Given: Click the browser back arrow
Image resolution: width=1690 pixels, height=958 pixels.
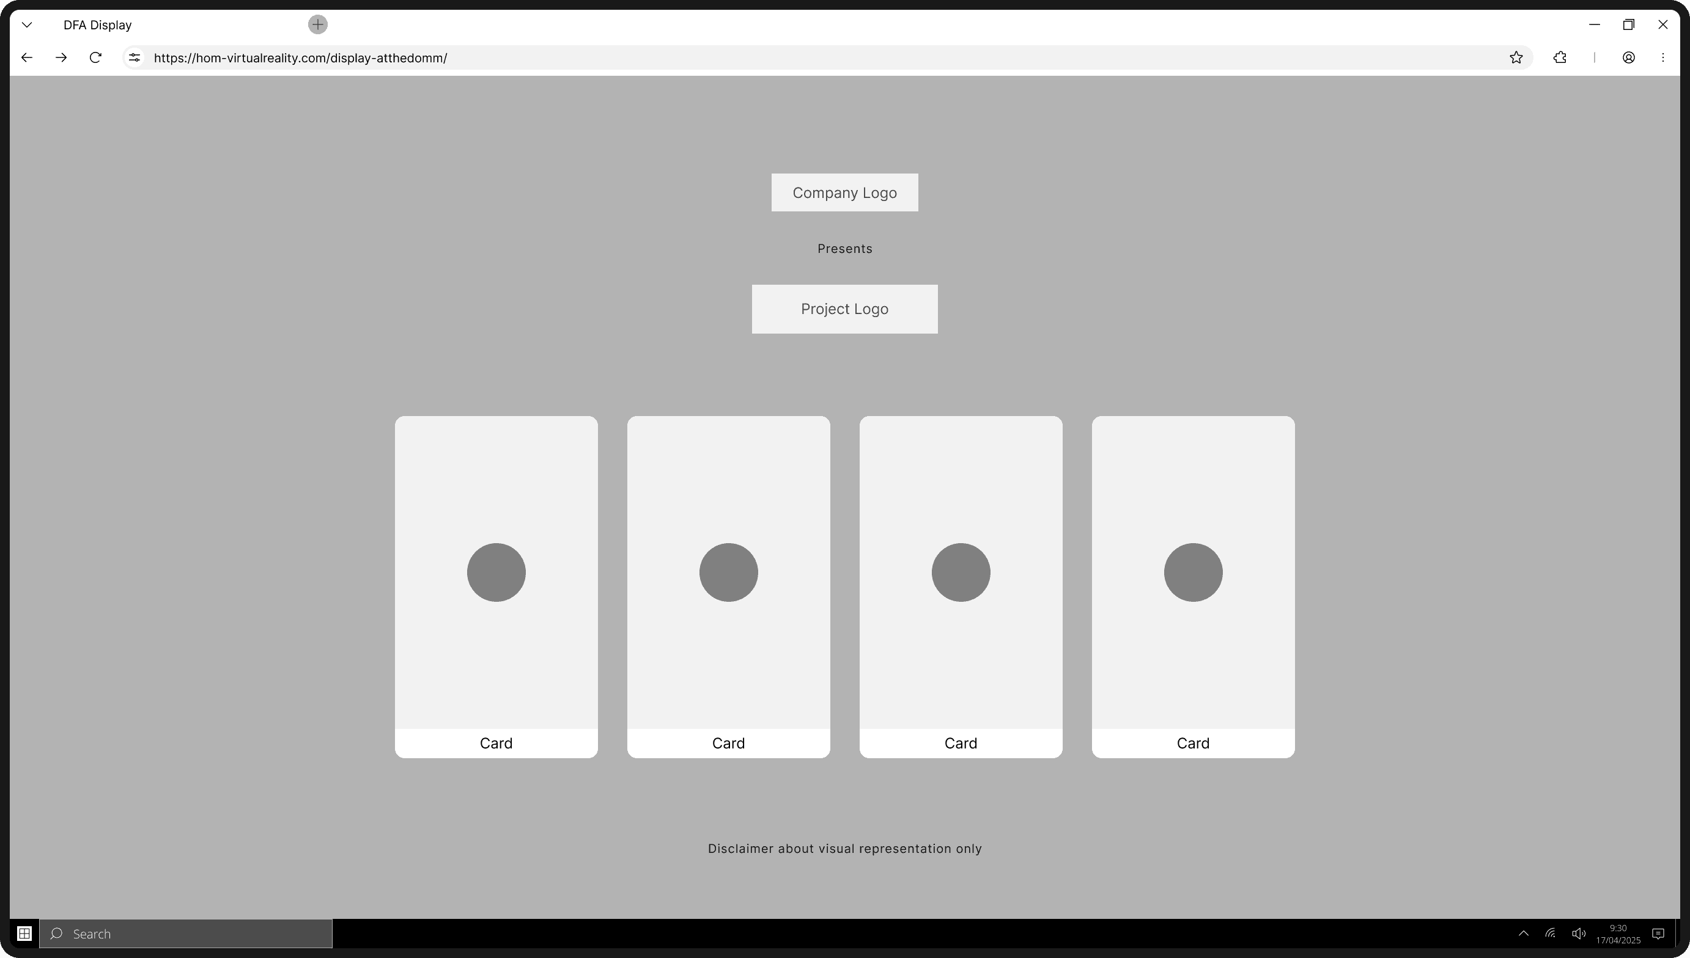Looking at the screenshot, I should 27,58.
